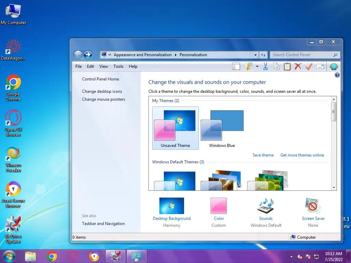Open My Computer desktop icon
This screenshot has width=351, height=263.
(13, 14)
